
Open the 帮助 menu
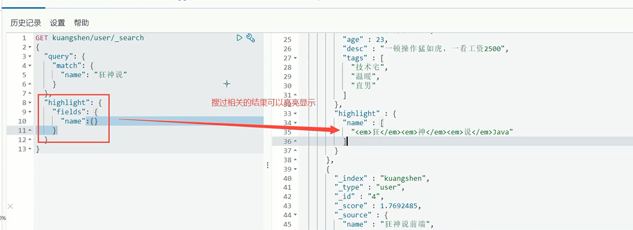(x=81, y=23)
